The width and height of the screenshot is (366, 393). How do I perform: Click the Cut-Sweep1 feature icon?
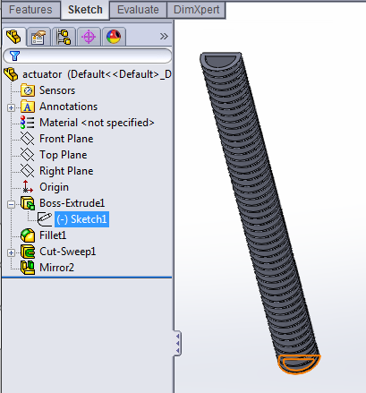pos(28,252)
